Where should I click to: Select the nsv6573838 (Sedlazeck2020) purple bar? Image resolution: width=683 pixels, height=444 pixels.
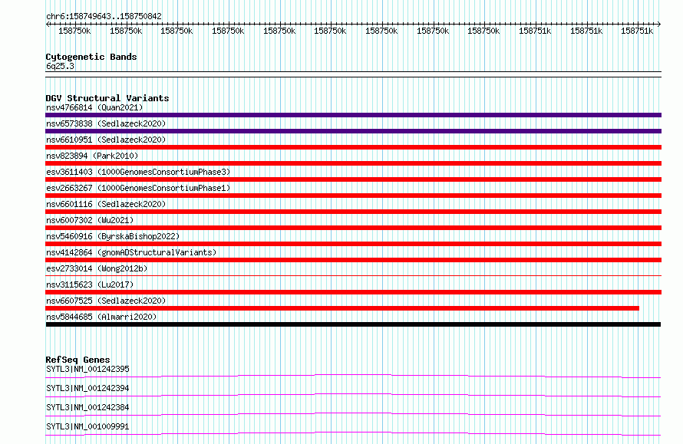tap(353, 131)
